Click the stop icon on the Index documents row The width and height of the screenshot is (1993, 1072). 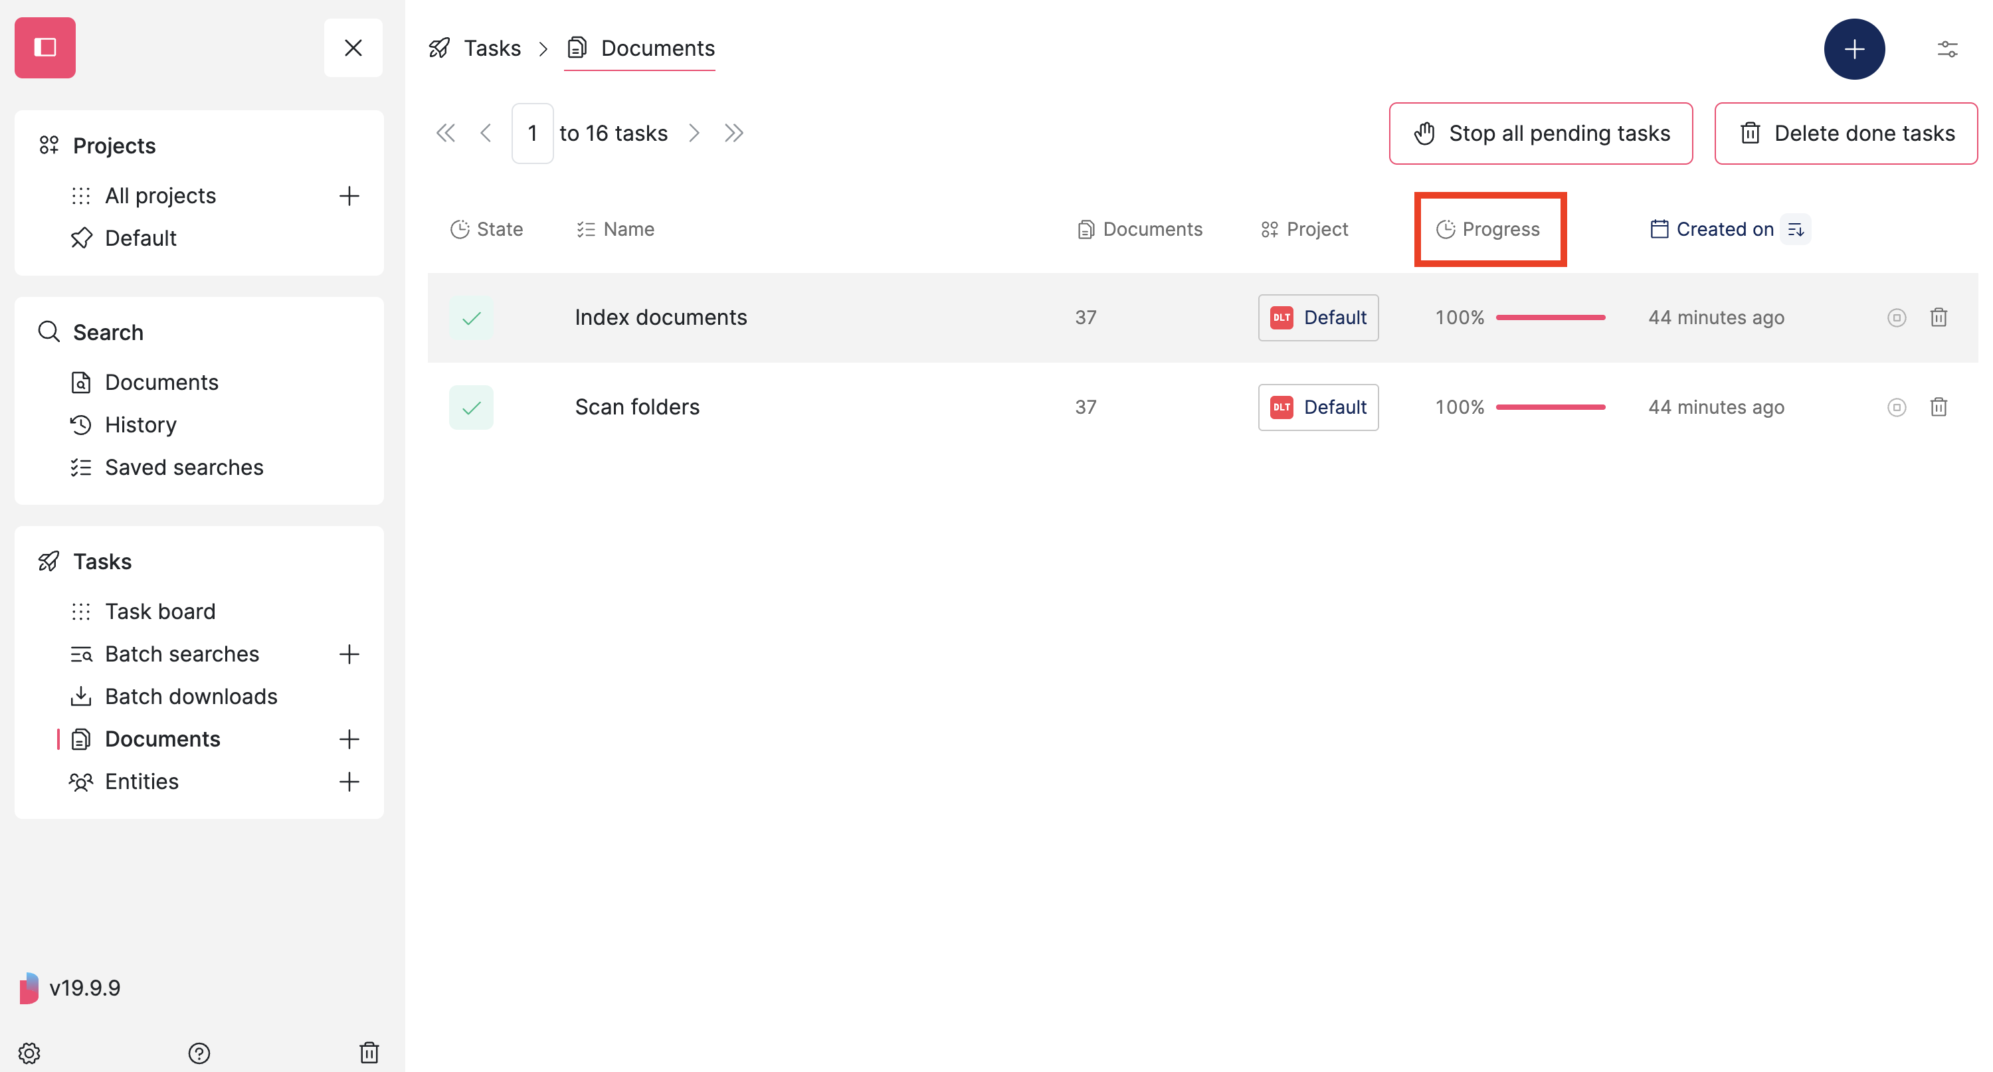click(1896, 317)
